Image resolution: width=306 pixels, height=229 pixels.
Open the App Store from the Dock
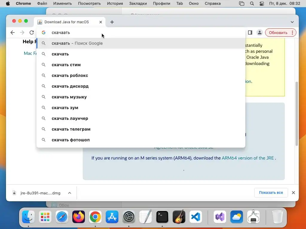[112, 217]
